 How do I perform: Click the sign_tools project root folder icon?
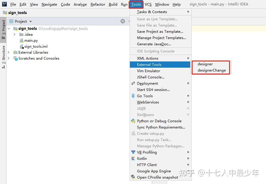tap(15, 29)
